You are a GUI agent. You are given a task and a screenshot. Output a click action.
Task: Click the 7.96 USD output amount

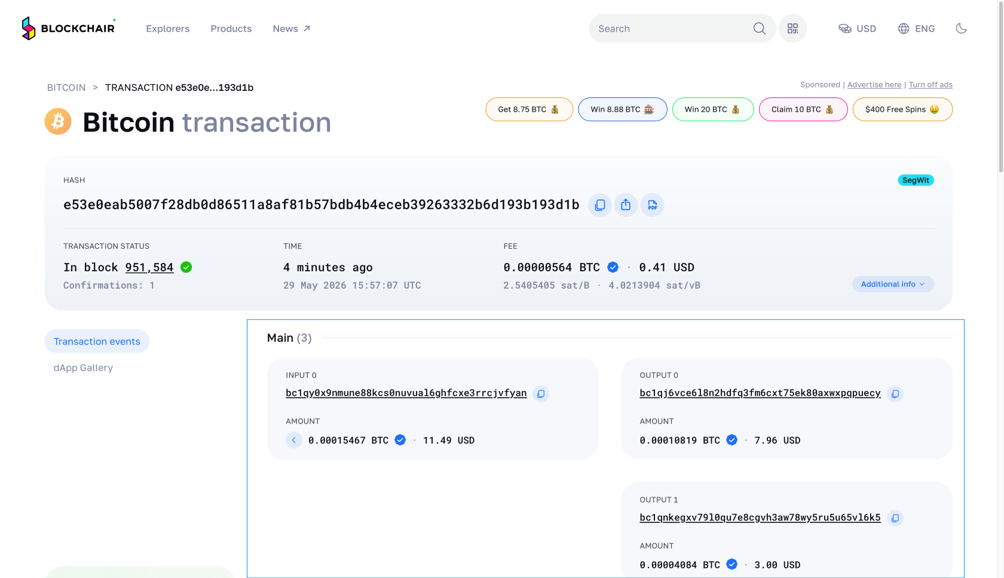pos(778,440)
